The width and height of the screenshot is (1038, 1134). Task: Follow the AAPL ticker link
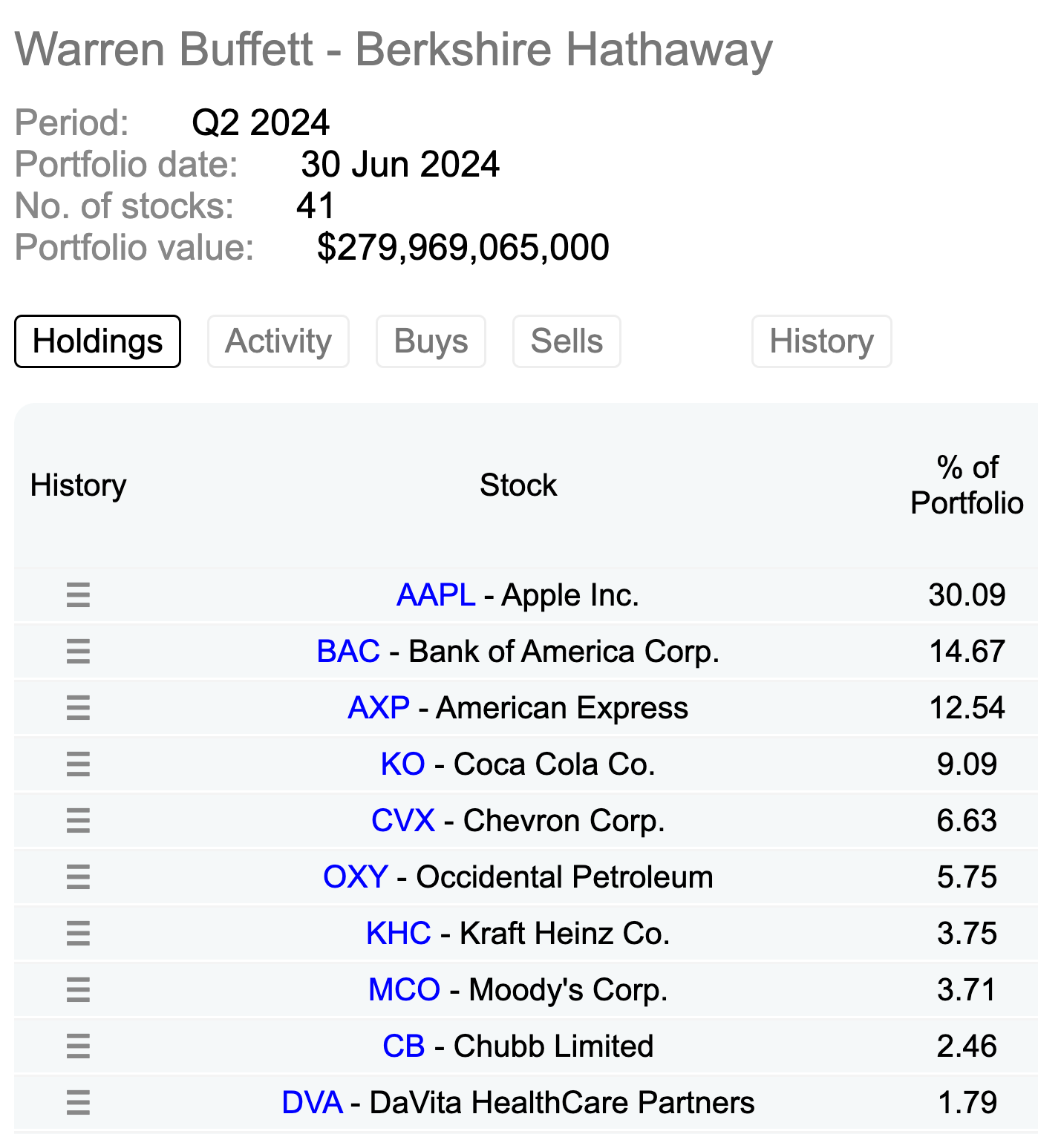(x=436, y=595)
